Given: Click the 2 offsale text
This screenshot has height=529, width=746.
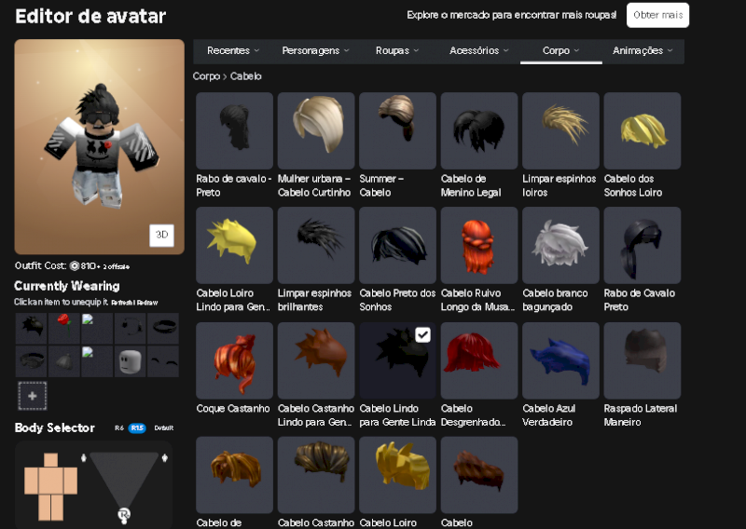Looking at the screenshot, I should pyautogui.click(x=116, y=266).
